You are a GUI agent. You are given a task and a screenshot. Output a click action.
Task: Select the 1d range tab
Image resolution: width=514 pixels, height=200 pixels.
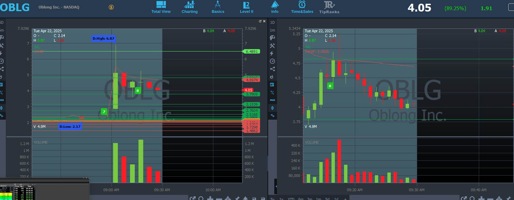(x=336, y=199)
